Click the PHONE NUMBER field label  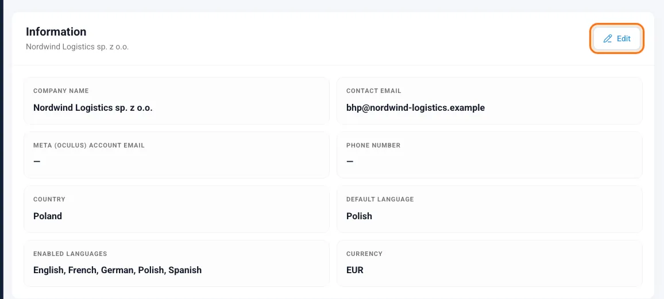[x=373, y=145]
